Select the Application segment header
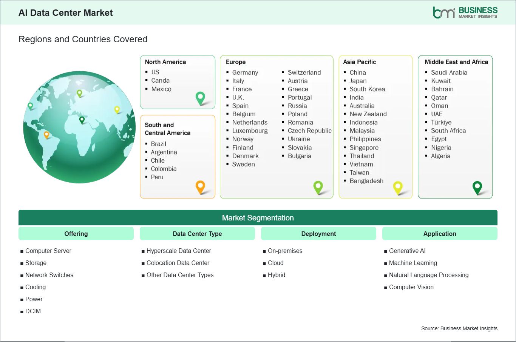 440,234
